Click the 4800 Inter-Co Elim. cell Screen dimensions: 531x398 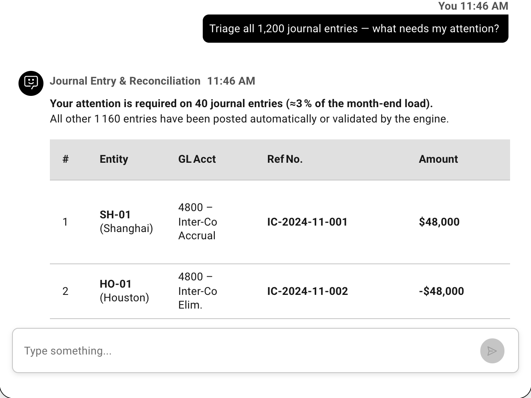(x=198, y=291)
